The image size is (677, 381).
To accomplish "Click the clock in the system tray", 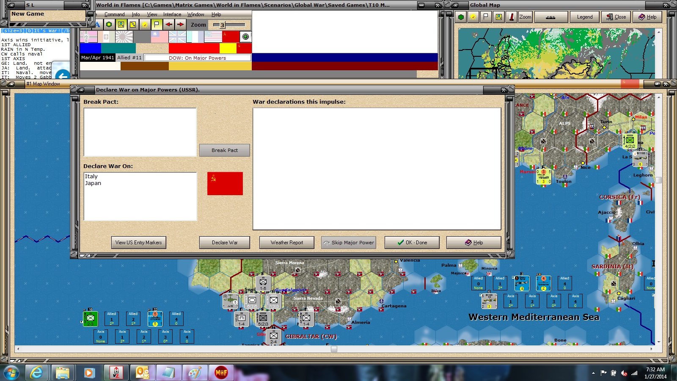I will (655, 373).
